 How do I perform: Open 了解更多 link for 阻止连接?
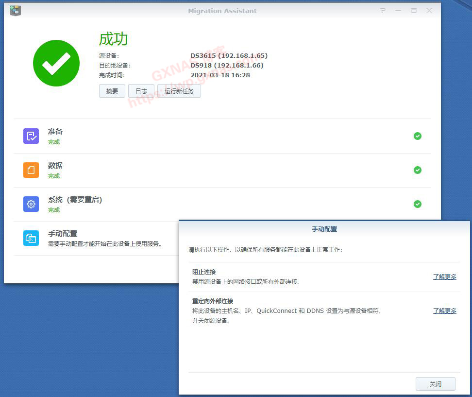(445, 277)
